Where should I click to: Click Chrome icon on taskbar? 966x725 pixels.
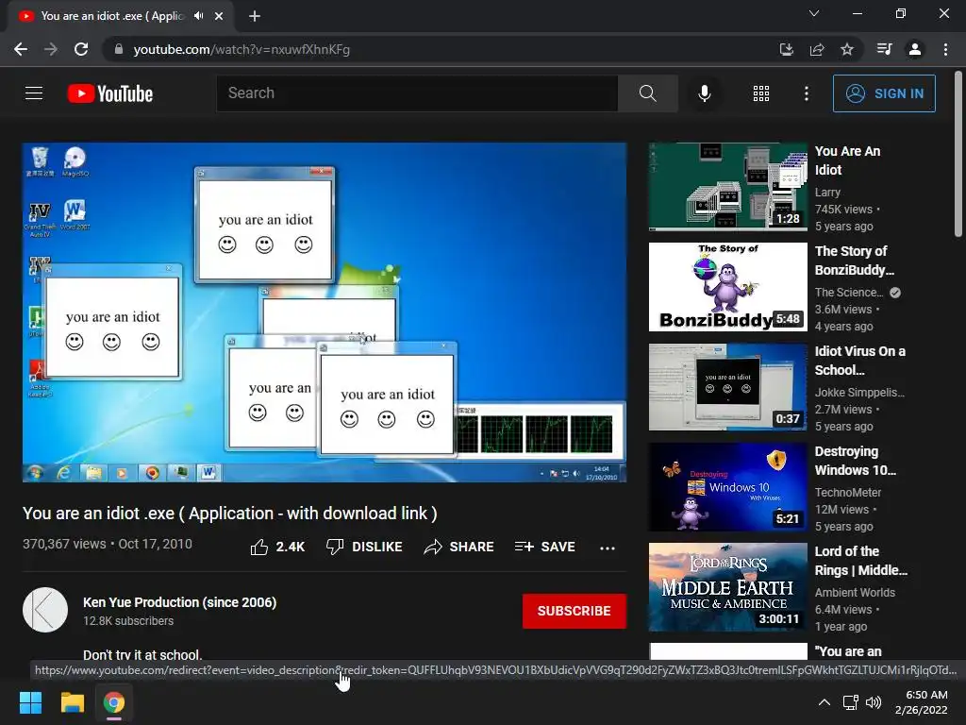coord(113,702)
